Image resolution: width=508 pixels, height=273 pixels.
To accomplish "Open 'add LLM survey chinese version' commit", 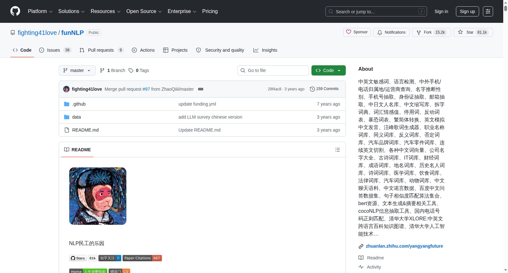I will tap(210, 117).
